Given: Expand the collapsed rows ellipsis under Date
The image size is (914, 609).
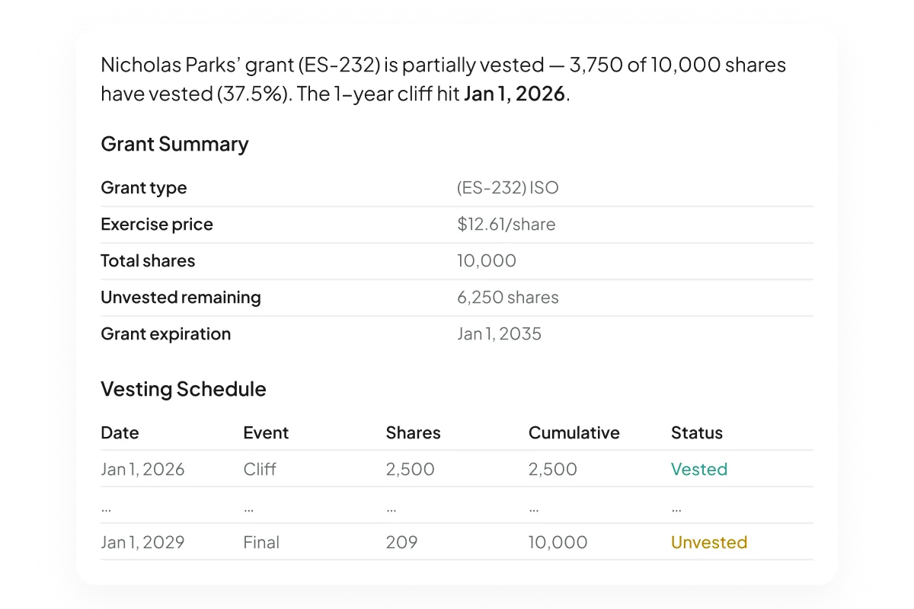Looking at the screenshot, I should (106, 508).
